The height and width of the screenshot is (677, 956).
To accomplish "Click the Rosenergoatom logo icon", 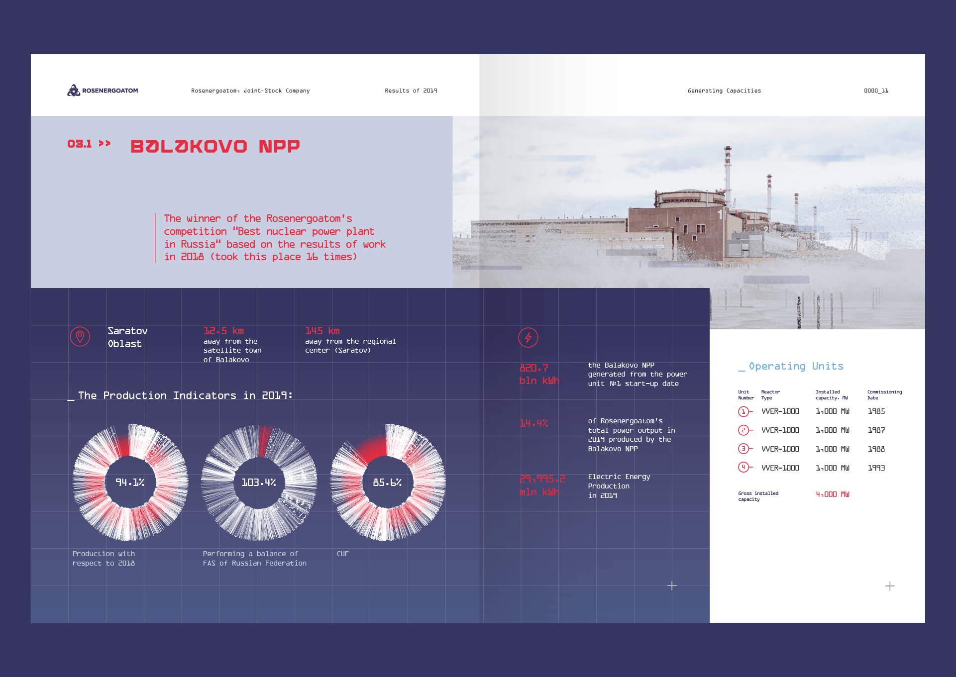I will (x=74, y=91).
